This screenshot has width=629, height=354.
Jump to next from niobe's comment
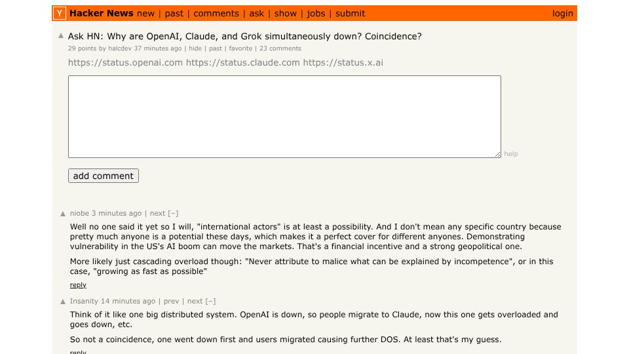[x=157, y=213]
